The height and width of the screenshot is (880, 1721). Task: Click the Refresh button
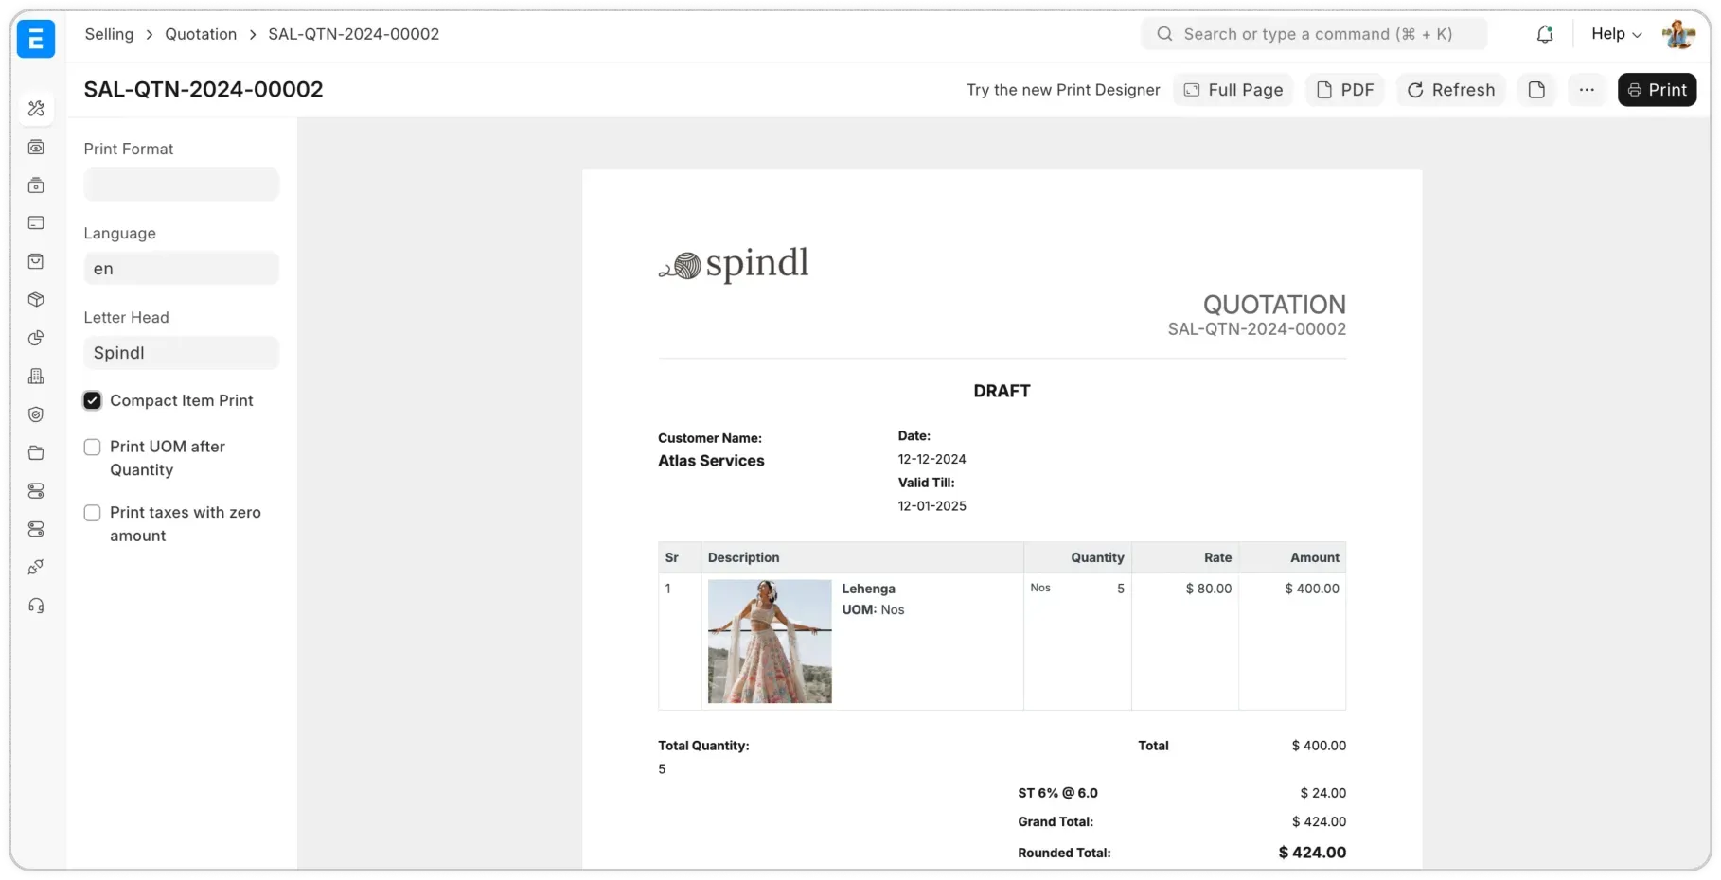(1450, 89)
